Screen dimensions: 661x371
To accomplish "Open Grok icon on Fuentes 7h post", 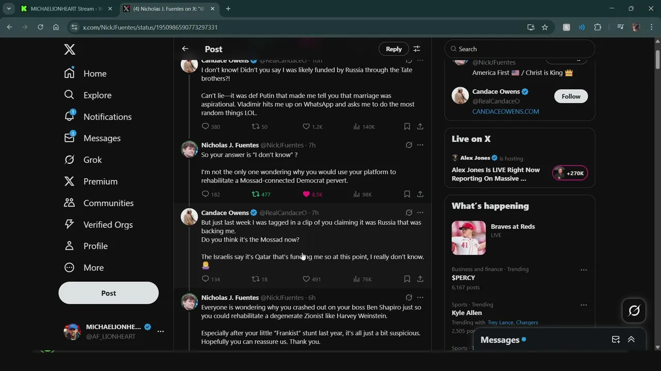I will (x=409, y=145).
